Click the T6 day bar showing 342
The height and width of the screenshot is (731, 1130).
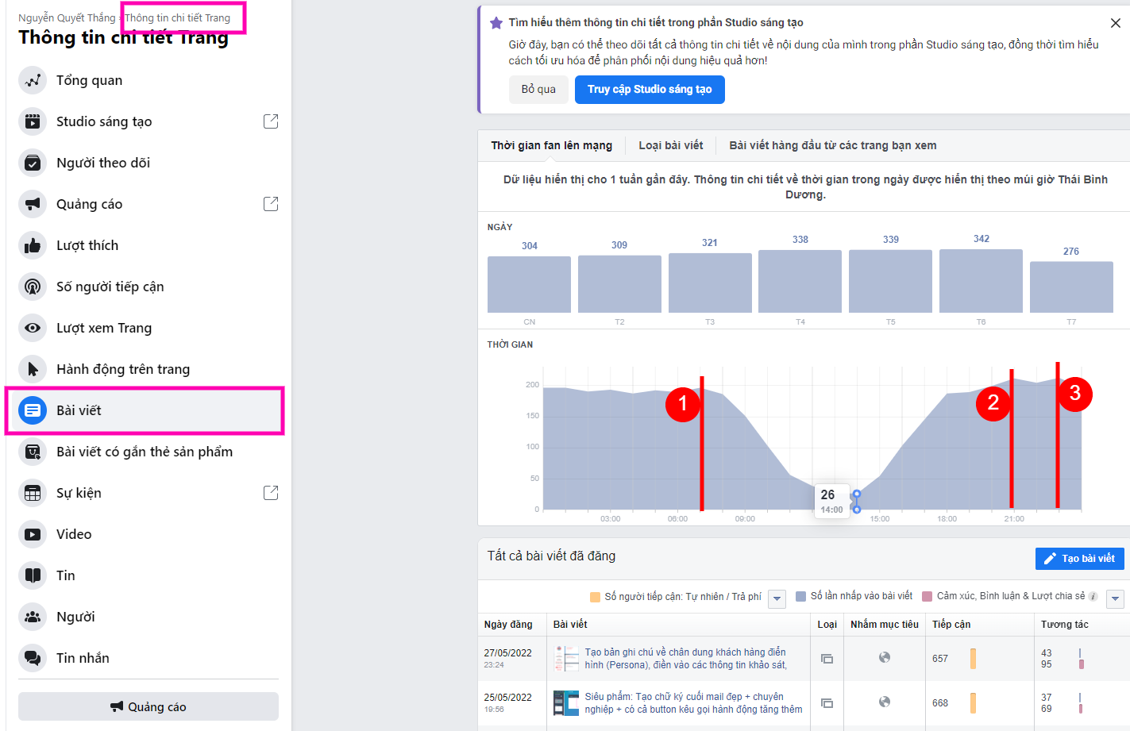pyautogui.click(x=981, y=281)
